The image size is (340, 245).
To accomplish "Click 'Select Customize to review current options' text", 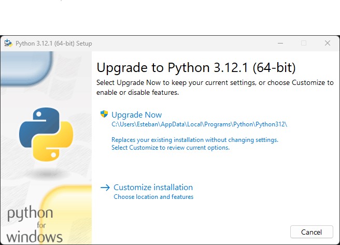I will pos(171,148).
